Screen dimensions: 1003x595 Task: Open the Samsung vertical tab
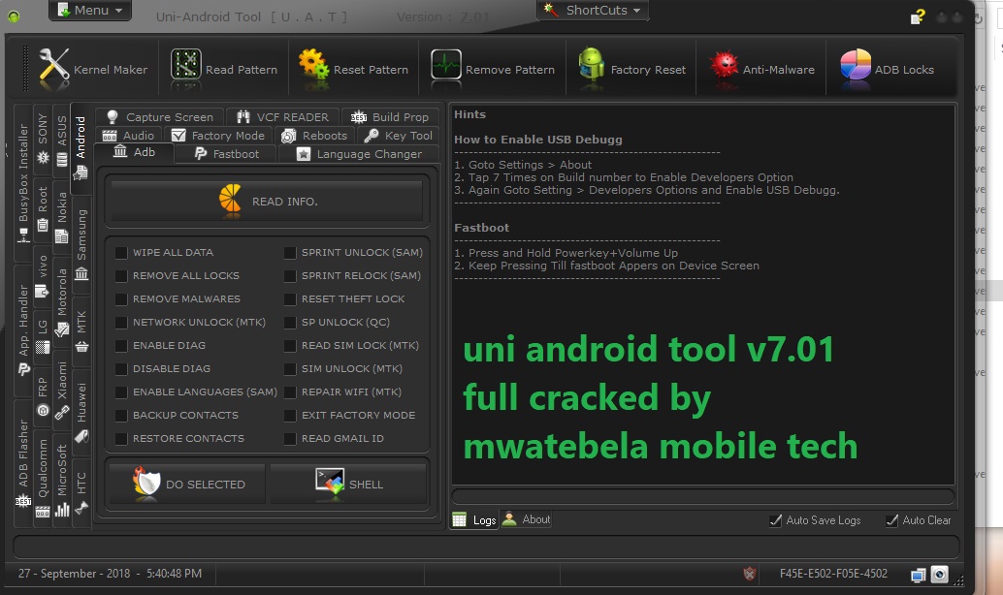pyautogui.click(x=81, y=245)
